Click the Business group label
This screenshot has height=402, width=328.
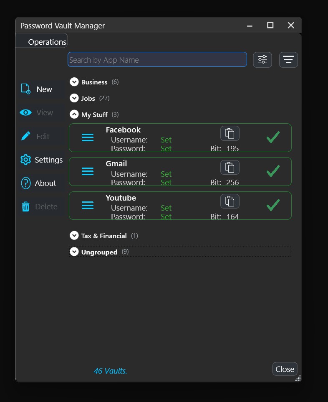click(x=94, y=82)
